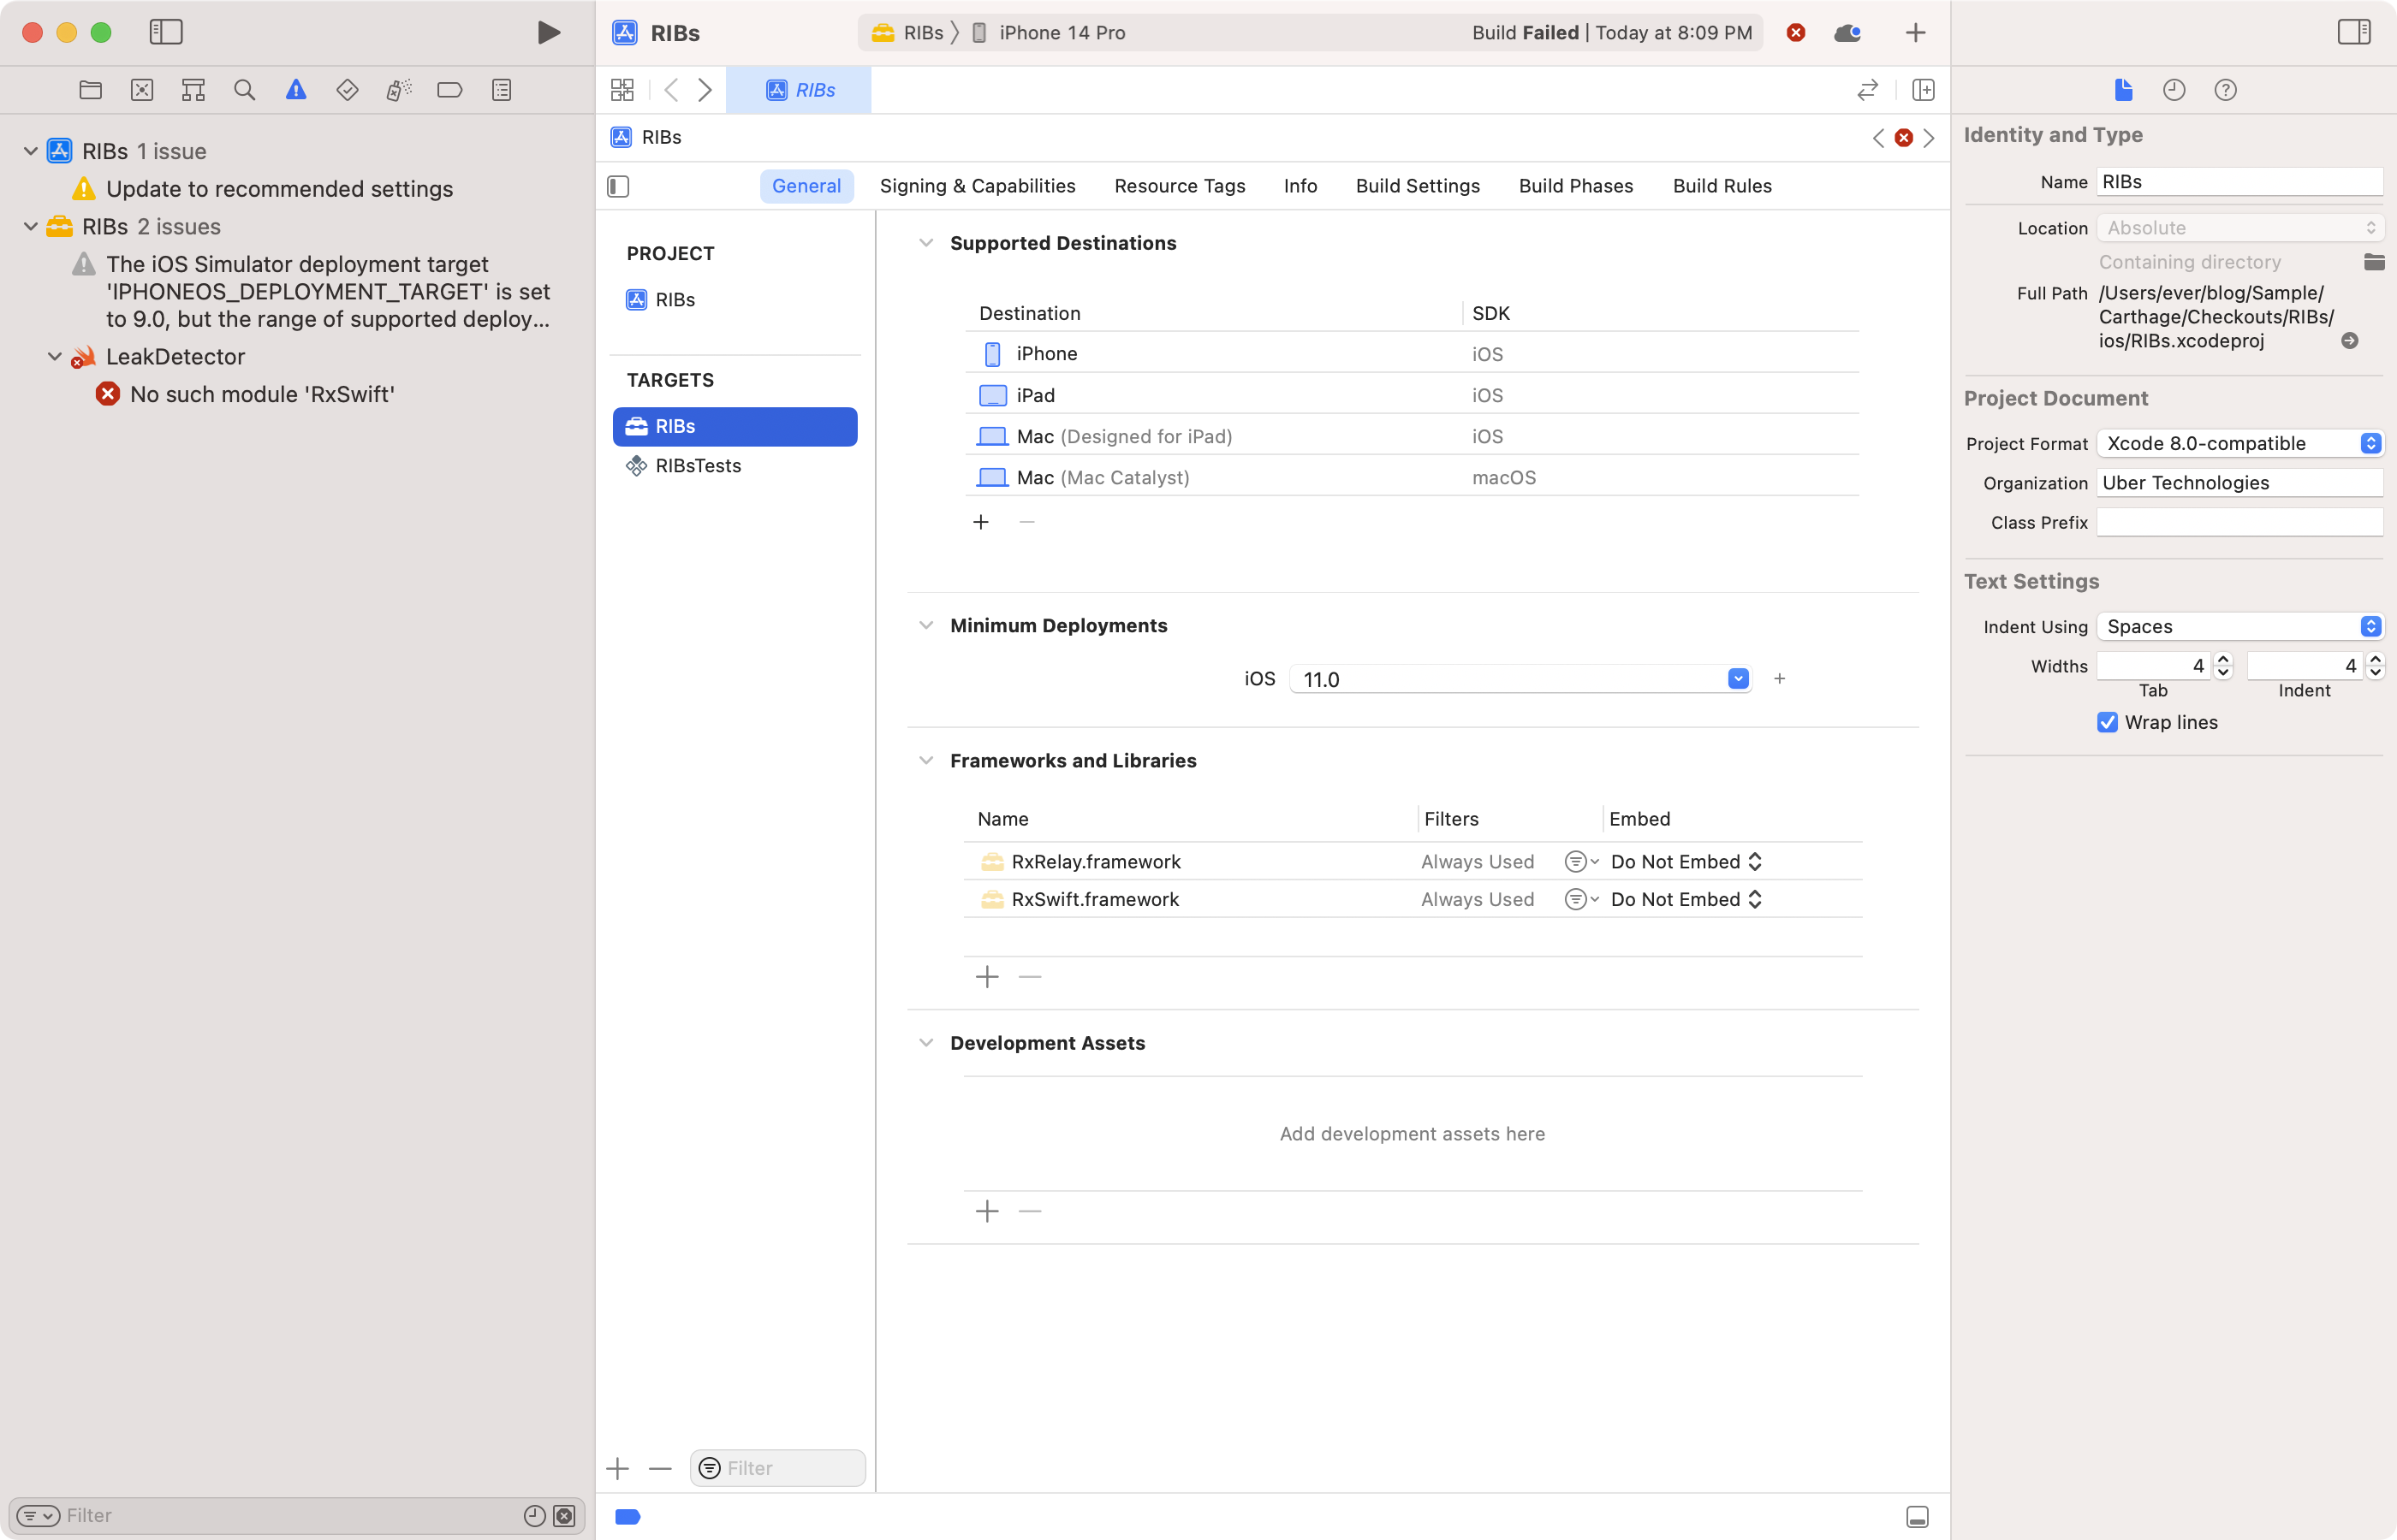The width and height of the screenshot is (2397, 1540).
Task: Toggle the left navigator sidebar
Action: pos(166,32)
